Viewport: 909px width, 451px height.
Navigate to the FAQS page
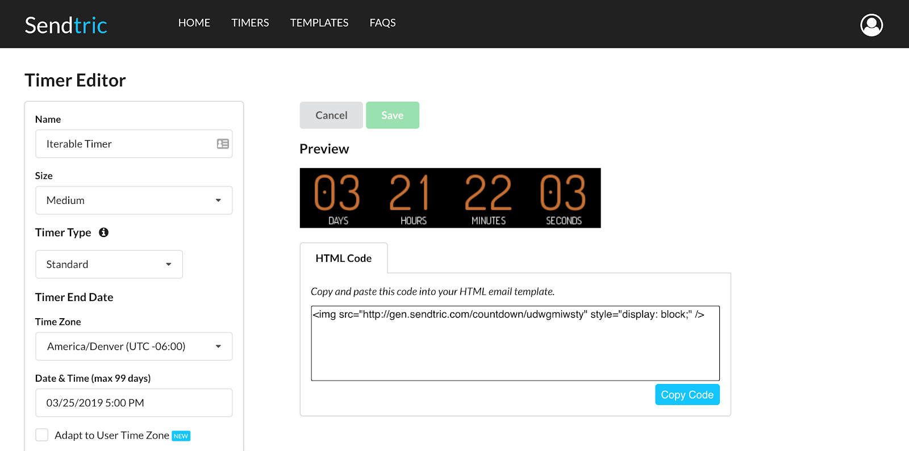pos(382,23)
